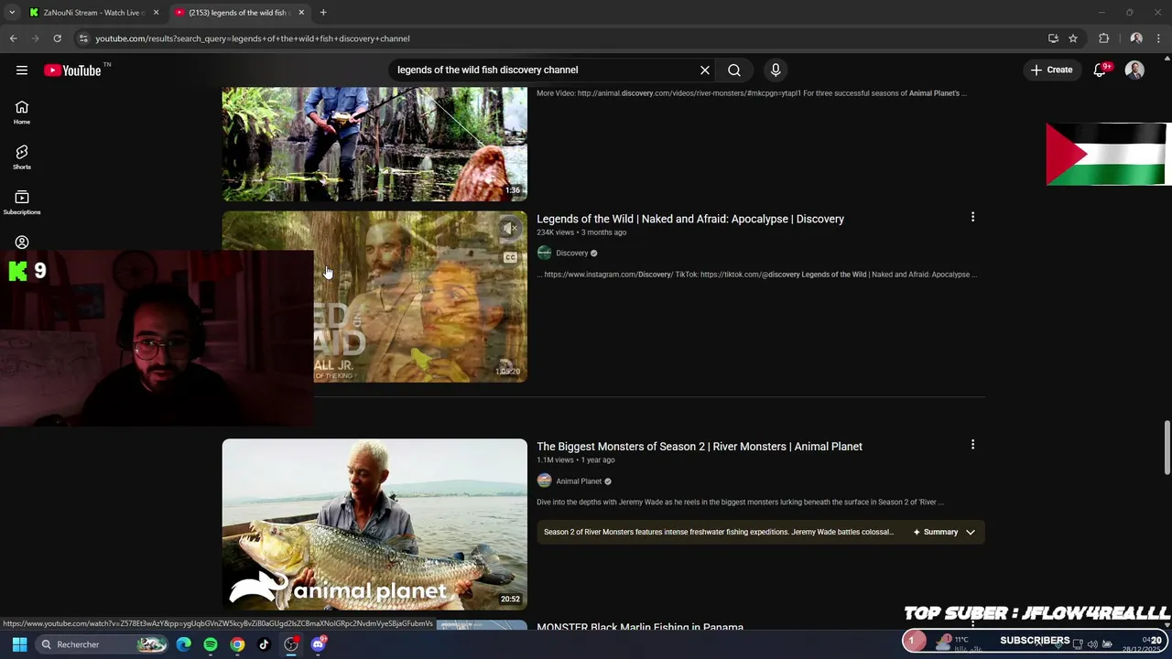The image size is (1172, 659).
Task: Open a new browser tab
Action: [x=323, y=13]
